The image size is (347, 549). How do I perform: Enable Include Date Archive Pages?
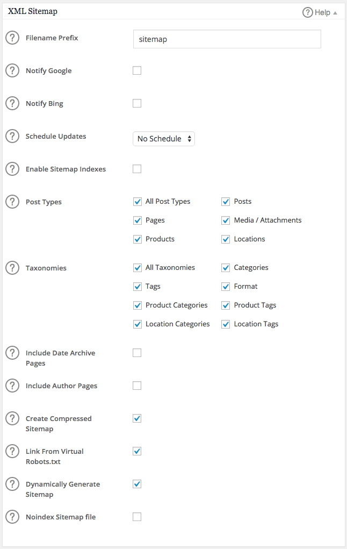click(137, 353)
